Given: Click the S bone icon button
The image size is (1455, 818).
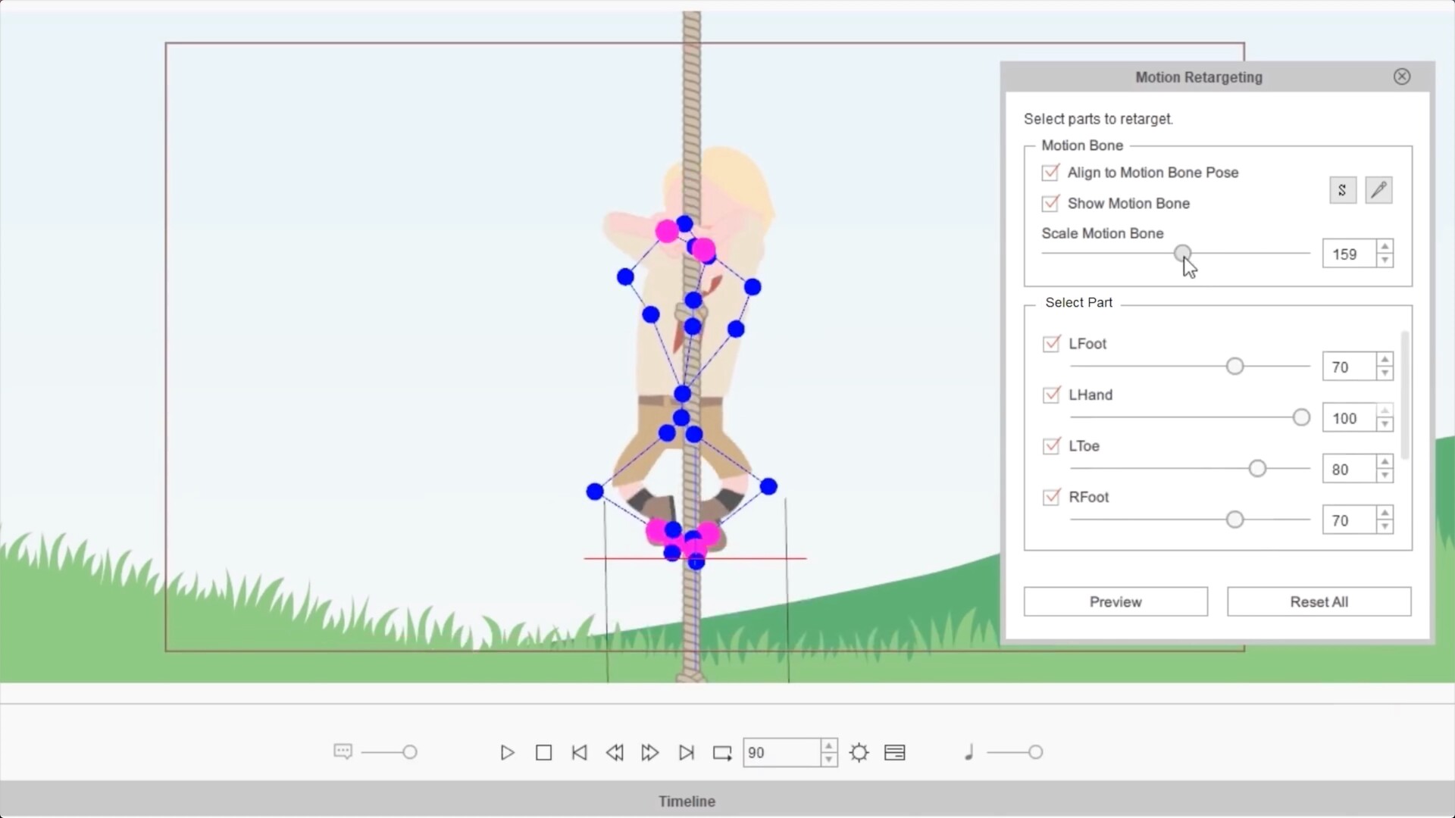Looking at the screenshot, I should pos(1342,190).
